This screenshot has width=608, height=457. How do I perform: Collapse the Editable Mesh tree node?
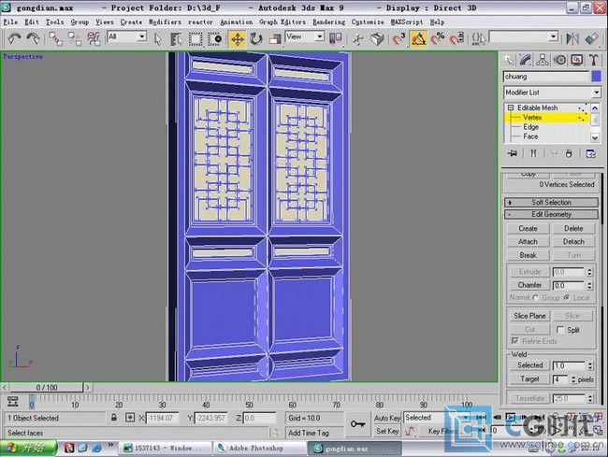511,107
